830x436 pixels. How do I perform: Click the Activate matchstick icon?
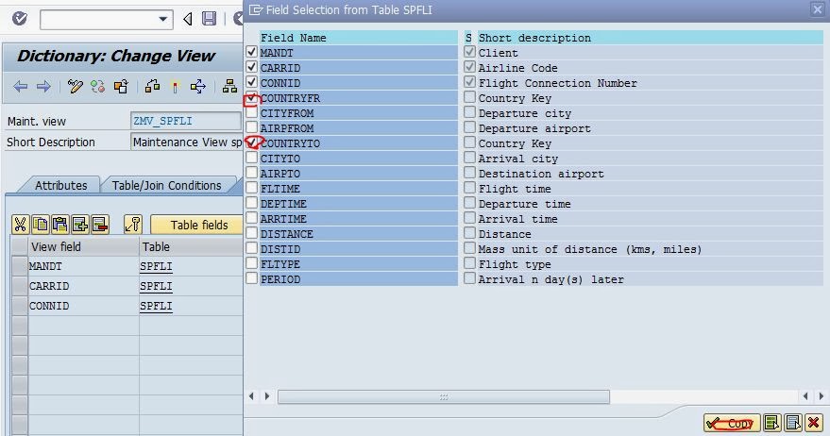click(x=175, y=88)
